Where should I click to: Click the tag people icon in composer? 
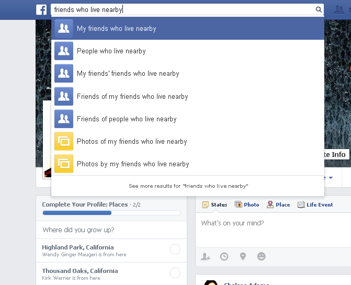pyautogui.click(x=206, y=256)
